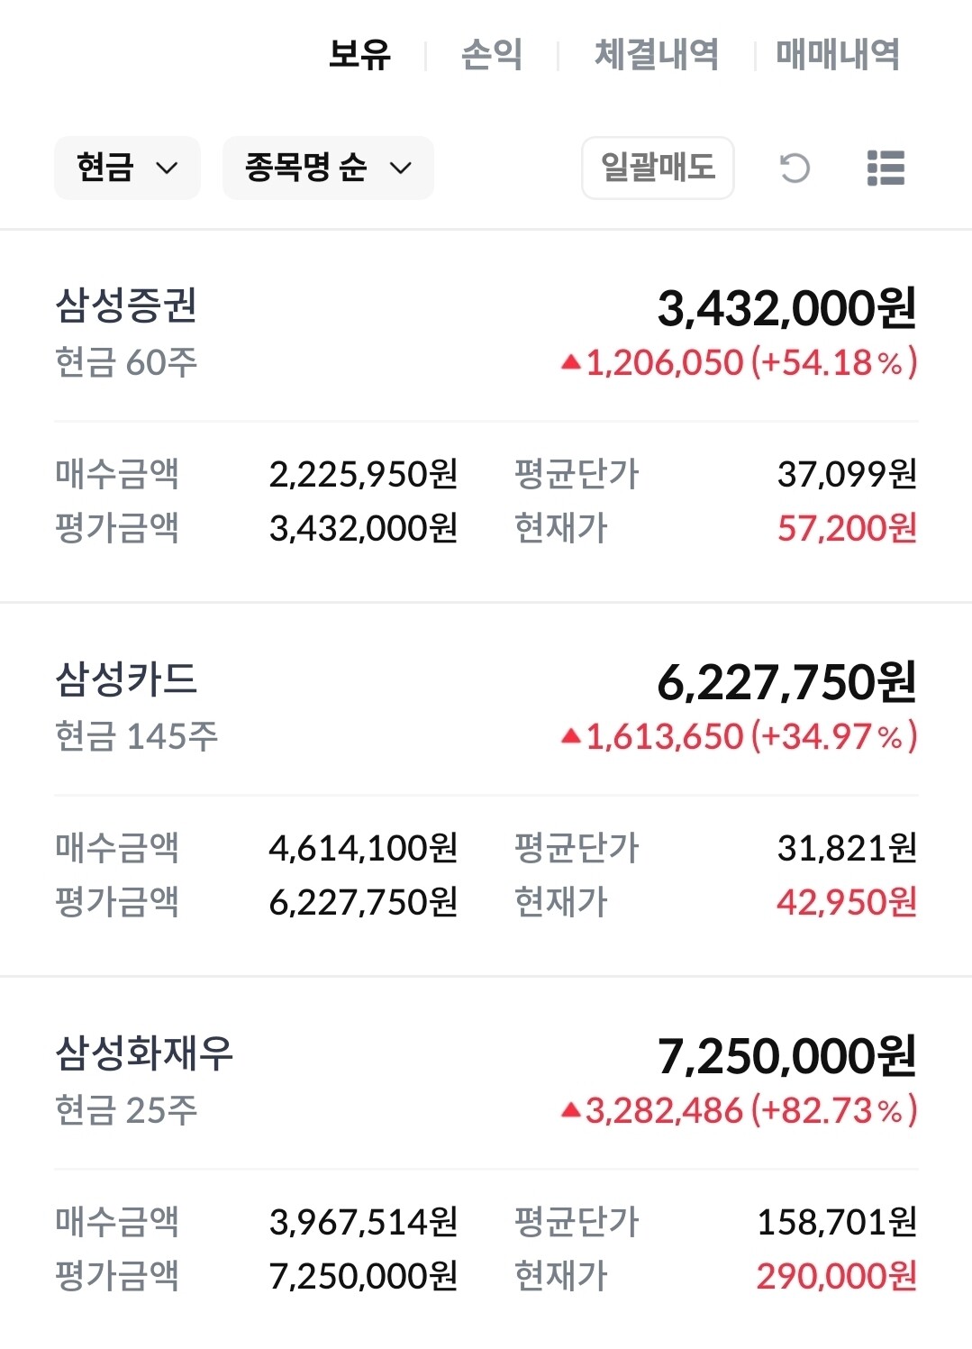Tap 삼성증권 valuation 3,432,000원 total
Viewport: 972px width, 1349px height.
pyautogui.click(x=786, y=309)
